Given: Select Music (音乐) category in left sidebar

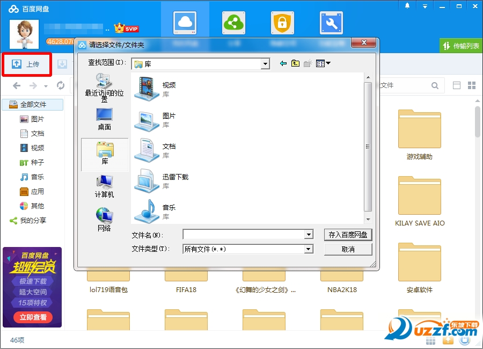Looking at the screenshot, I should [32, 177].
